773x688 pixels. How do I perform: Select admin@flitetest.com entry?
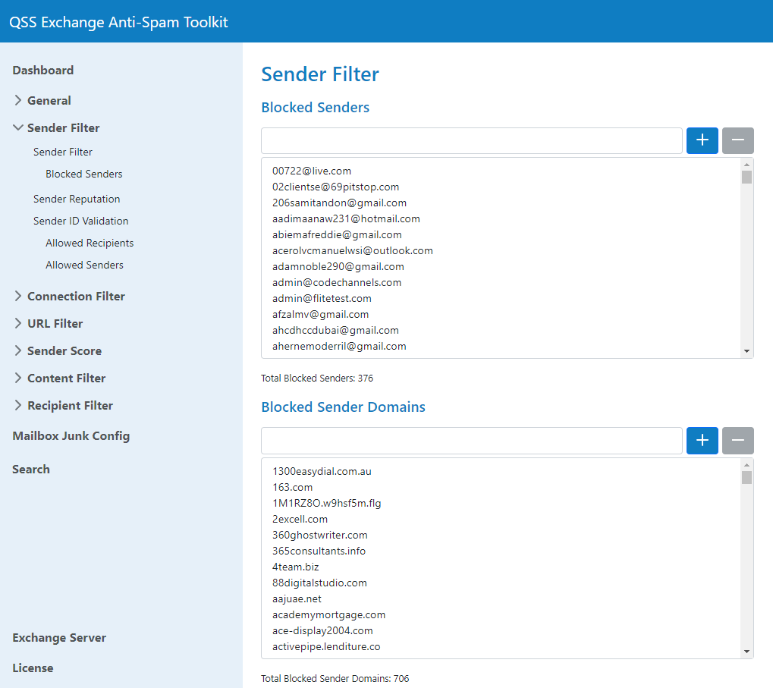322,298
